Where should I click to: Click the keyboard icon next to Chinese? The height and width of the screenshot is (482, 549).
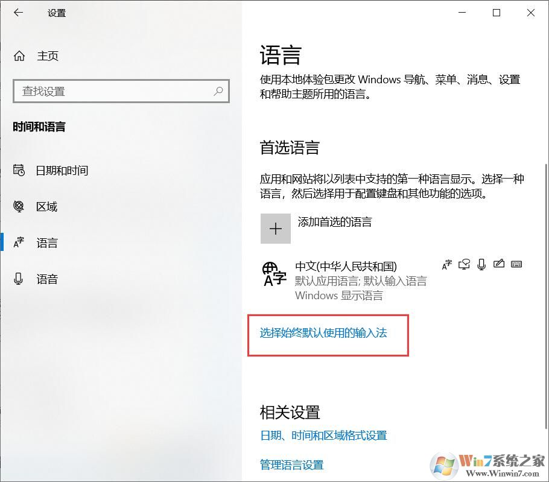(x=516, y=264)
